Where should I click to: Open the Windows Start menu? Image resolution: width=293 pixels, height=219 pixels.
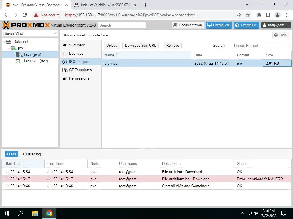7,213
